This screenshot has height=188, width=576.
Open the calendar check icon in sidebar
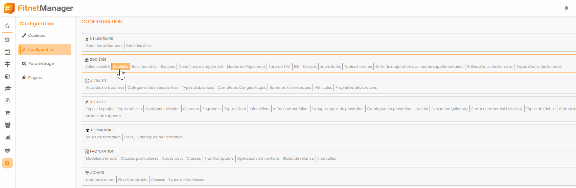tap(7, 52)
